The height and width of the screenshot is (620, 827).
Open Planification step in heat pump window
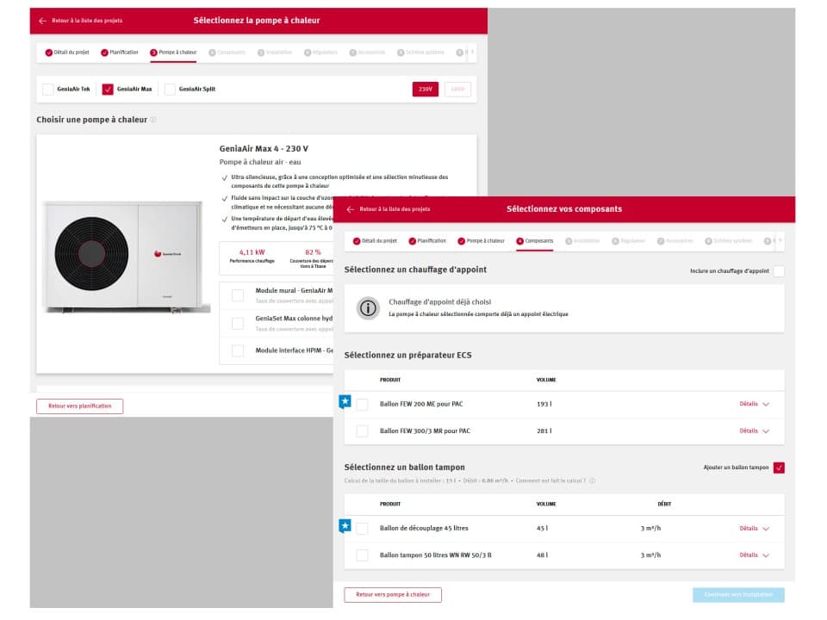tap(119, 53)
